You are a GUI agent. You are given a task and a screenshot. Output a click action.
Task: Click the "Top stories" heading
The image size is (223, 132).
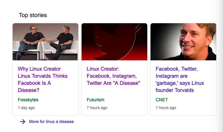coord(33,15)
